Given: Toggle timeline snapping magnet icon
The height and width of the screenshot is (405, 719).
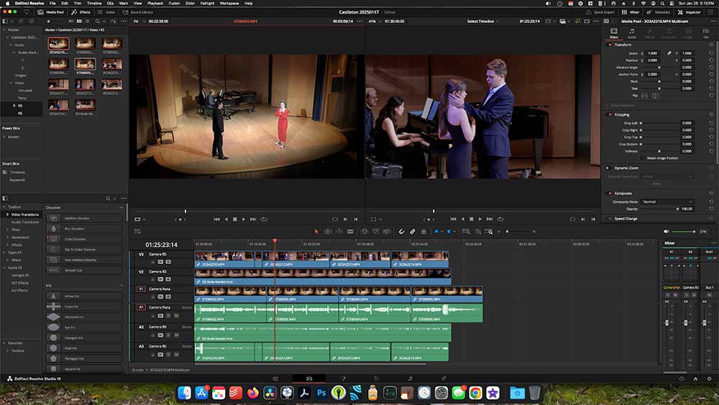Looking at the screenshot, I should pos(401,232).
